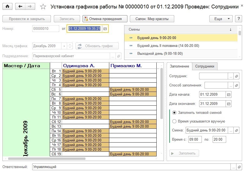Click Одинцова's shift cell for Вт 1
Image resolution: width=244 pixels, height=171 pixels.
point(85,71)
